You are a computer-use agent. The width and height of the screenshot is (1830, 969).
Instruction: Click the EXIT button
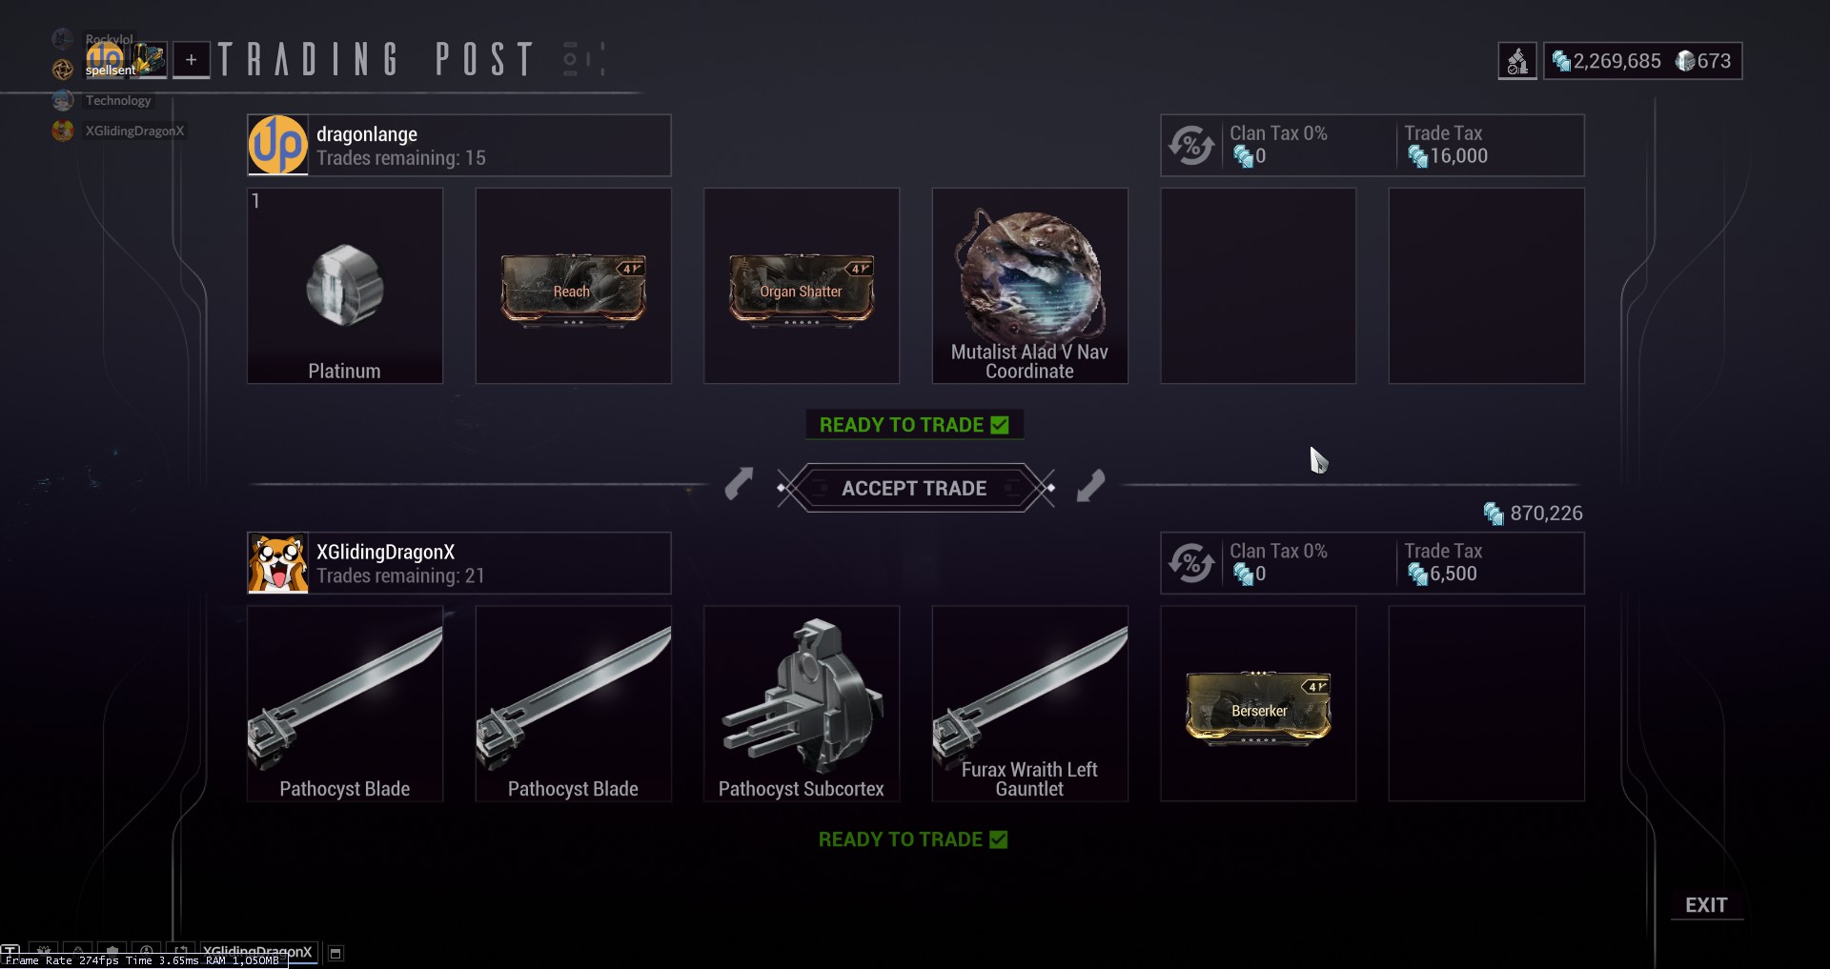[1706, 905]
